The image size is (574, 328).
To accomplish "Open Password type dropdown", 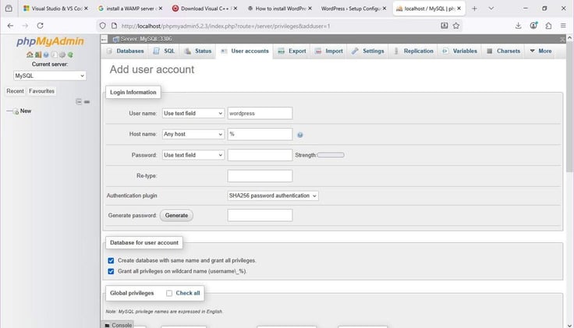I will click(193, 155).
